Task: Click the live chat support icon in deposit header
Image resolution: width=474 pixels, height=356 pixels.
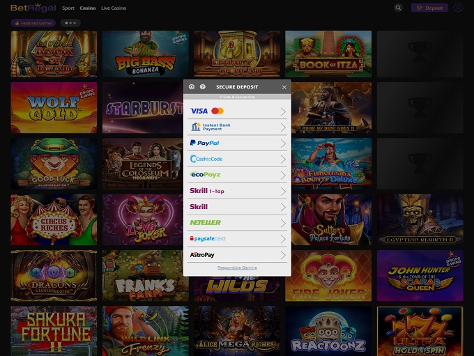Action: click(192, 87)
